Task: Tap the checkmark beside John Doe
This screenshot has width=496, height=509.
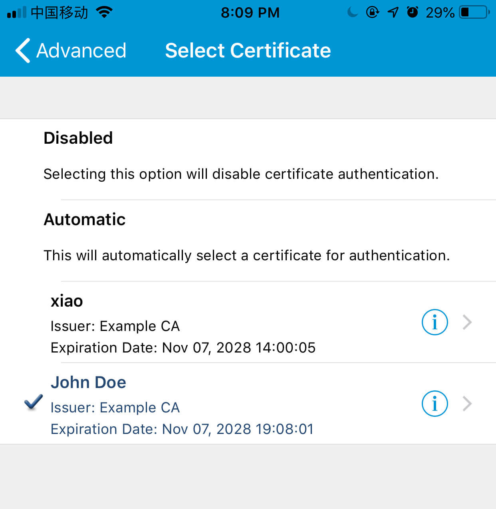Action: click(x=34, y=402)
